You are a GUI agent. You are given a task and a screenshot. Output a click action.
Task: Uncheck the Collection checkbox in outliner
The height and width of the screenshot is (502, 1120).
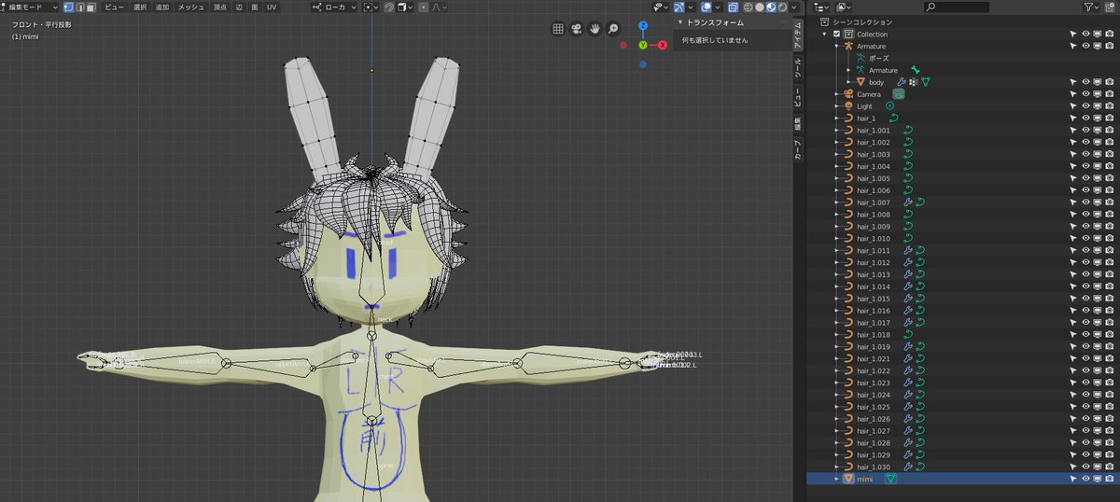click(x=836, y=34)
